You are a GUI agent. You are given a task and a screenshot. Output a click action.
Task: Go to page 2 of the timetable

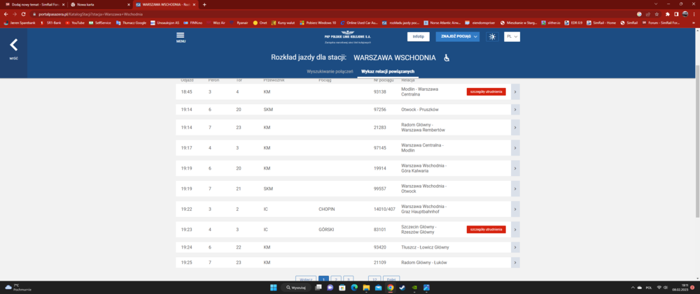click(336, 279)
